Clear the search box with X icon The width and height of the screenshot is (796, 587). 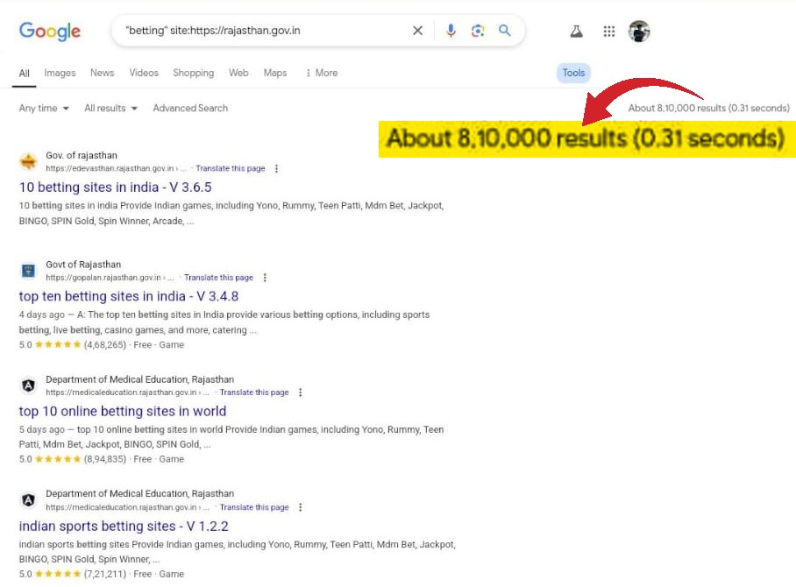tap(417, 31)
